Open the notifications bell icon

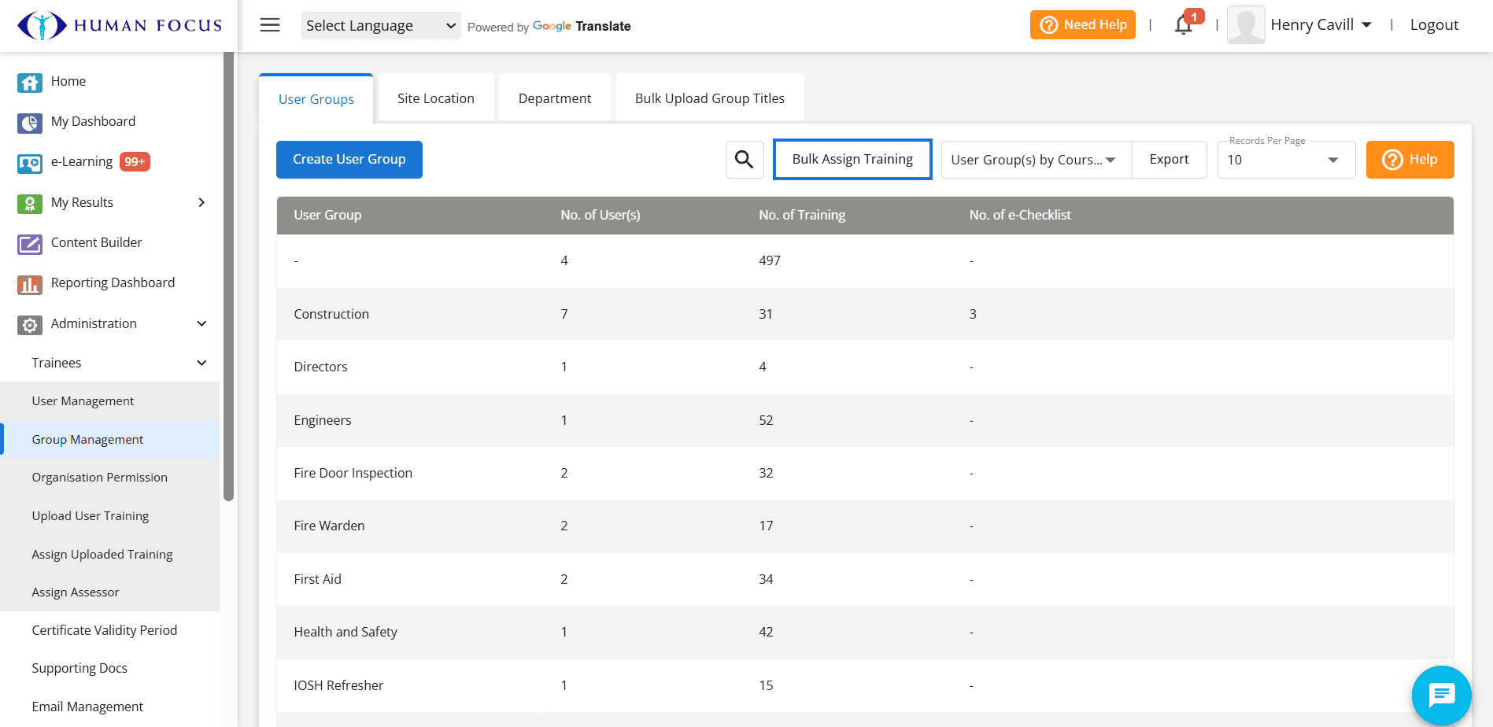coord(1183,25)
